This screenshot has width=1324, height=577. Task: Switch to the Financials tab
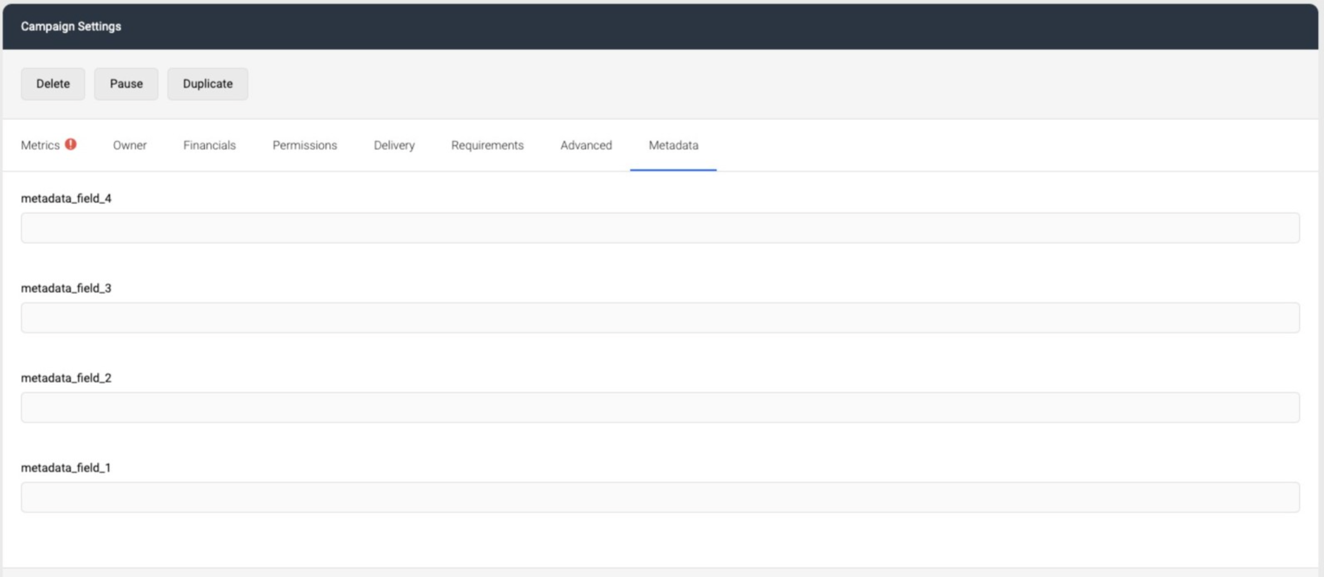point(209,145)
